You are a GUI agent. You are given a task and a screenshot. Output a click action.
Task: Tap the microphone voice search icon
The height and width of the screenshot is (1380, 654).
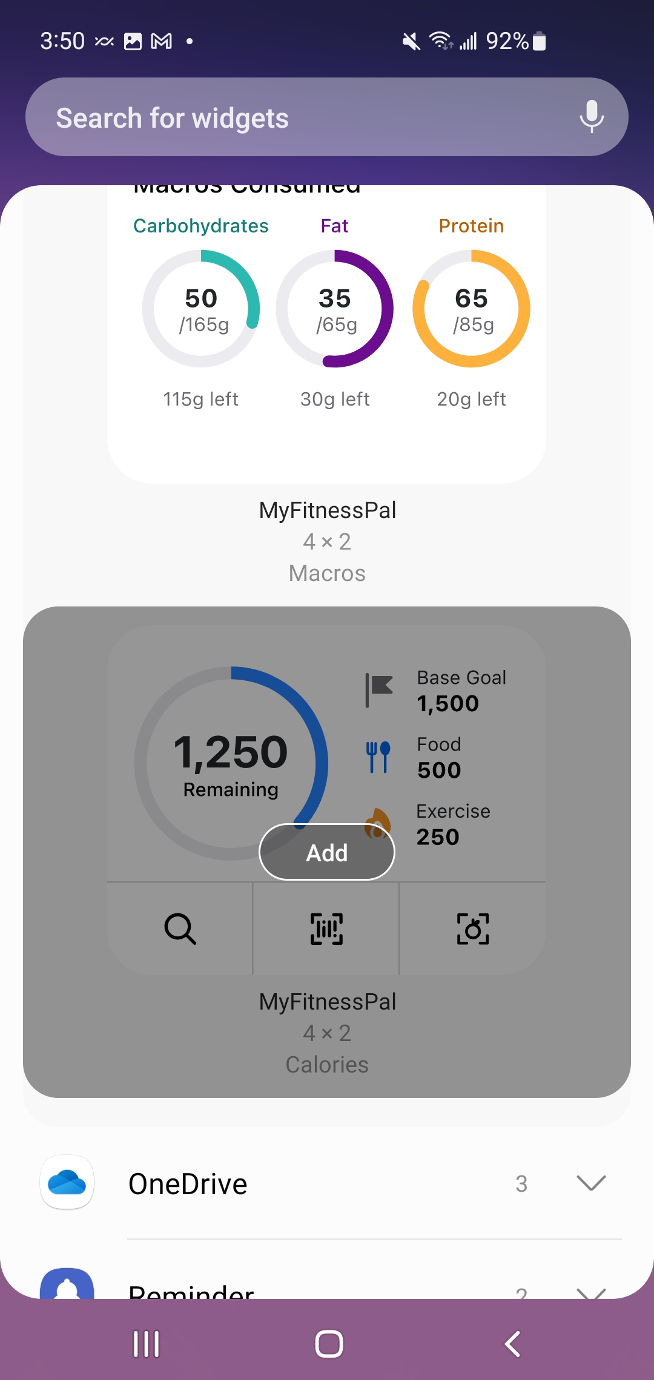click(592, 117)
